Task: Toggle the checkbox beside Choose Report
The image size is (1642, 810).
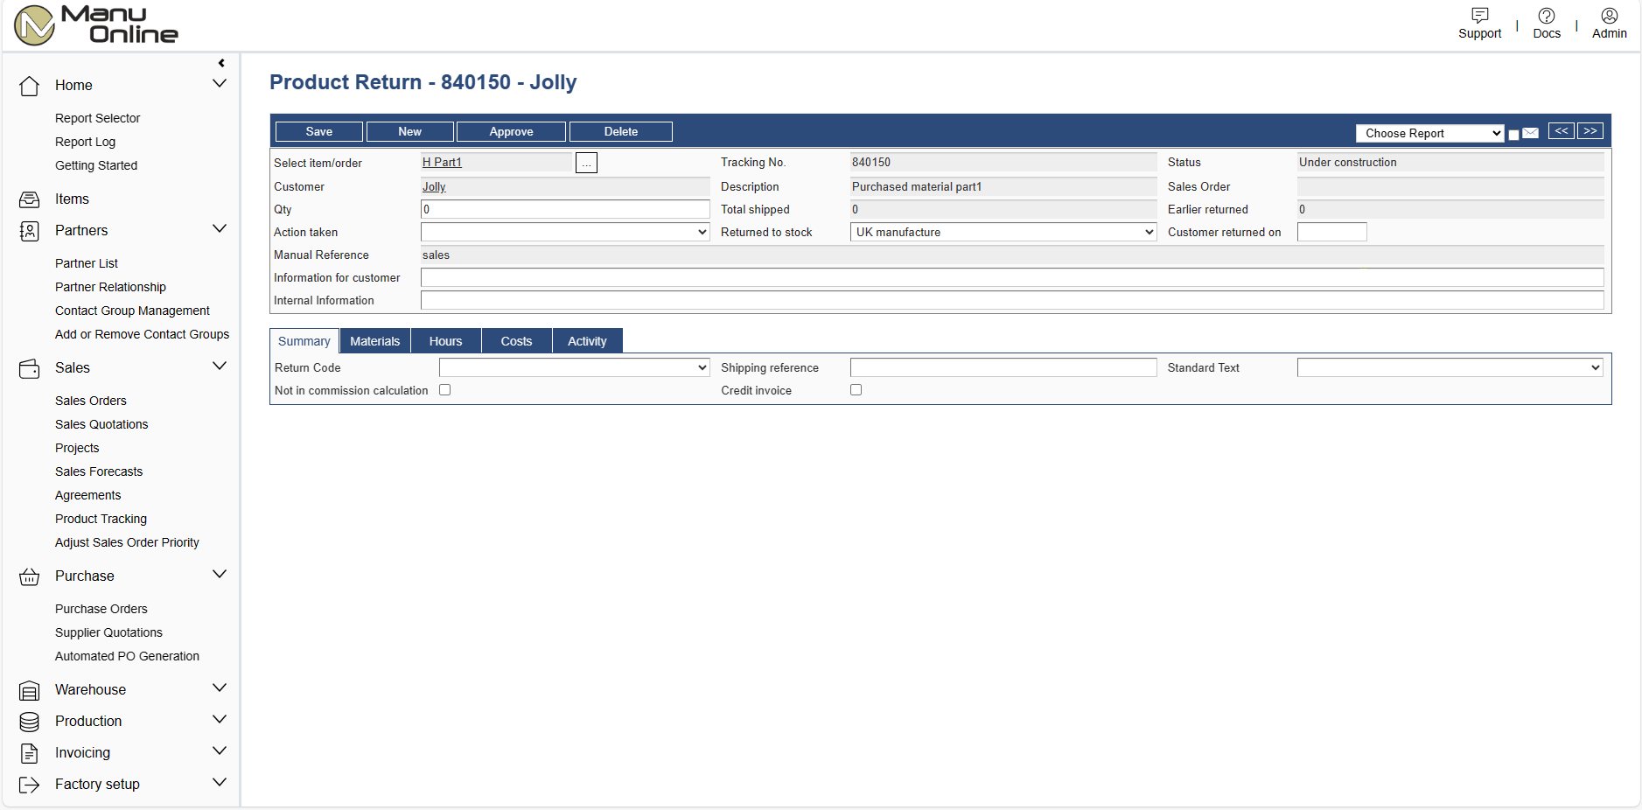Action: pos(1513,135)
